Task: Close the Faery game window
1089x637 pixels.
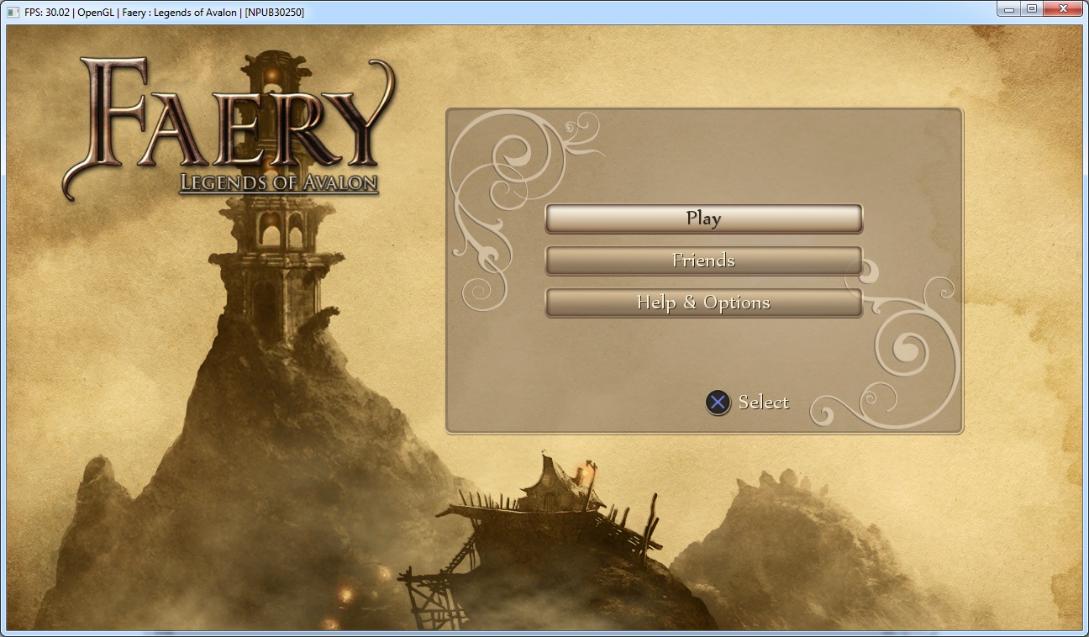Action: [1063, 9]
